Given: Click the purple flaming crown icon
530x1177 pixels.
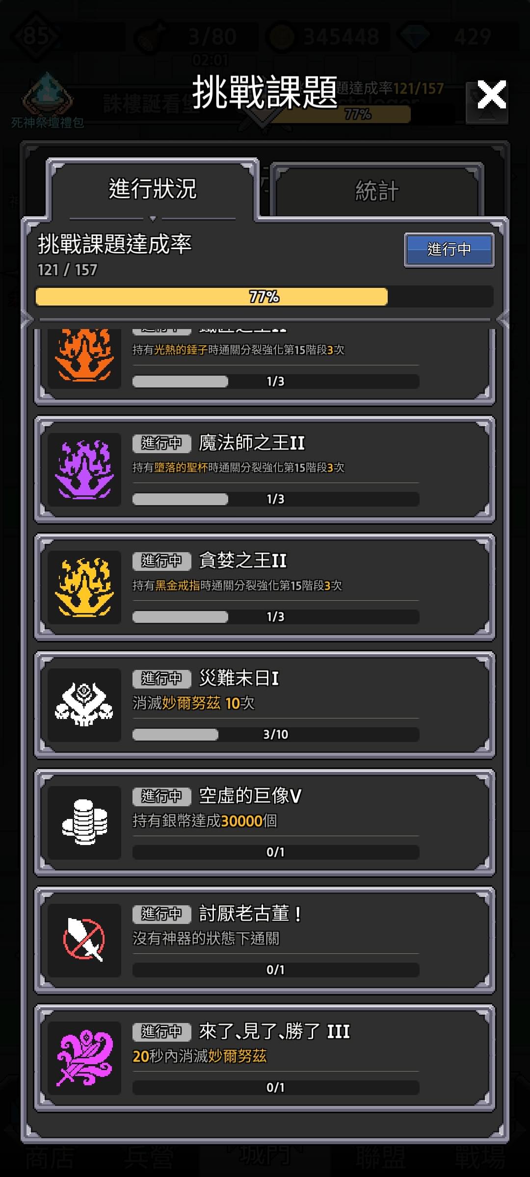Looking at the screenshot, I should (84, 469).
